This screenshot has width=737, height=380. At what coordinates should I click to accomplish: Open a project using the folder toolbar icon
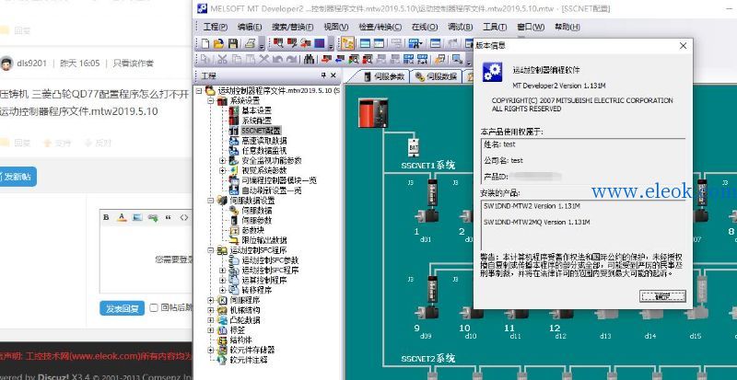218,43
